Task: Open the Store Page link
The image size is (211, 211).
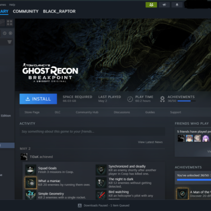Action: (32, 112)
